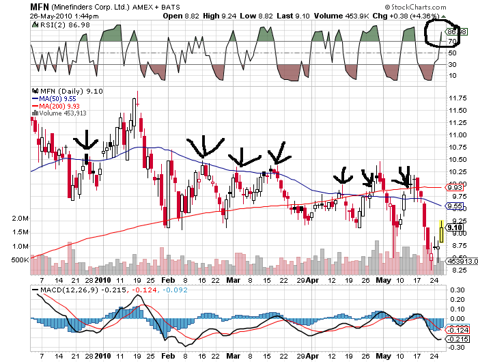Click the 30 level label on RSI axis
Image resolution: width=478 pixels, height=362 pixels.
coord(453,64)
